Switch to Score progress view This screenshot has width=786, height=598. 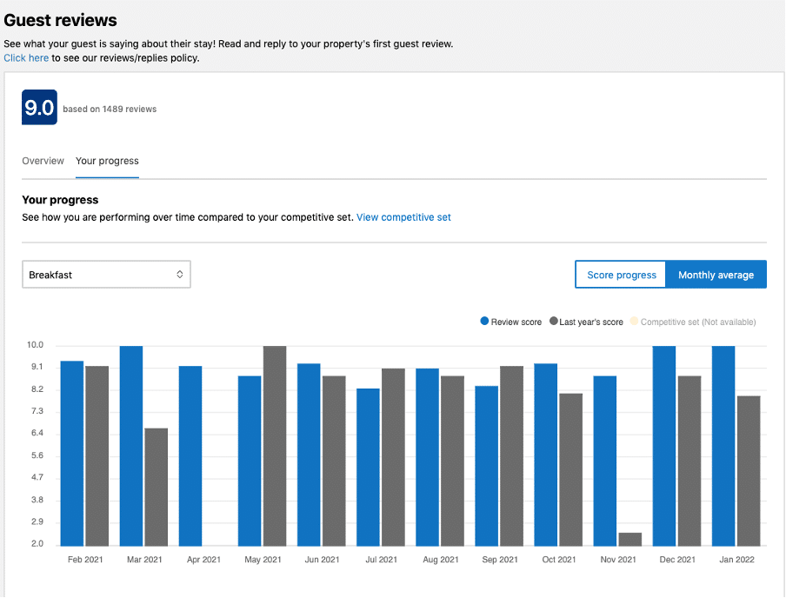click(x=621, y=275)
